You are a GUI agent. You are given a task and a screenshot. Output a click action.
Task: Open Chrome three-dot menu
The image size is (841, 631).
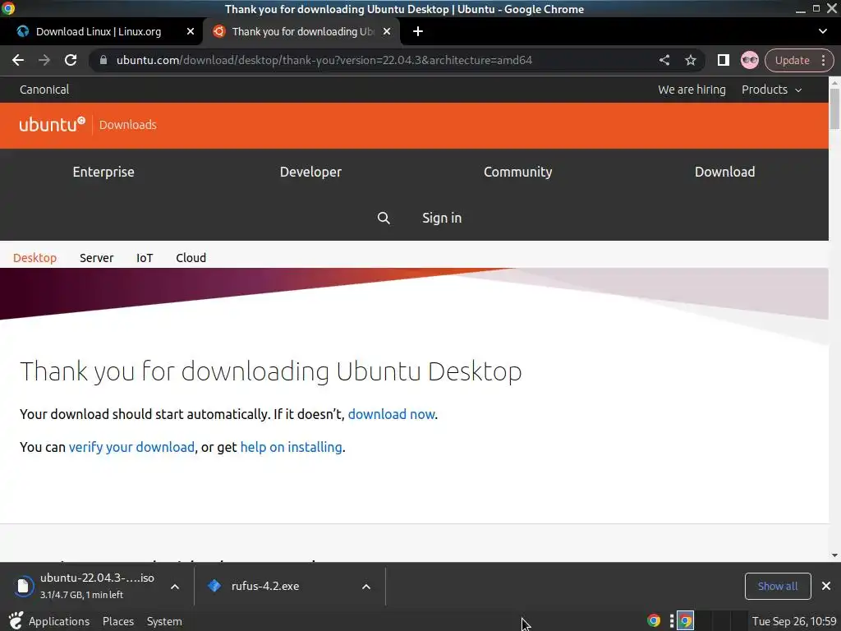point(823,60)
